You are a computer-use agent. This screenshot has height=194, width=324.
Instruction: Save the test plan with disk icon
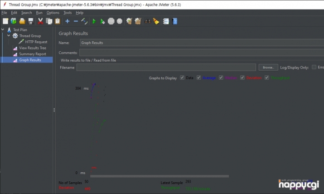(x=31, y=21)
